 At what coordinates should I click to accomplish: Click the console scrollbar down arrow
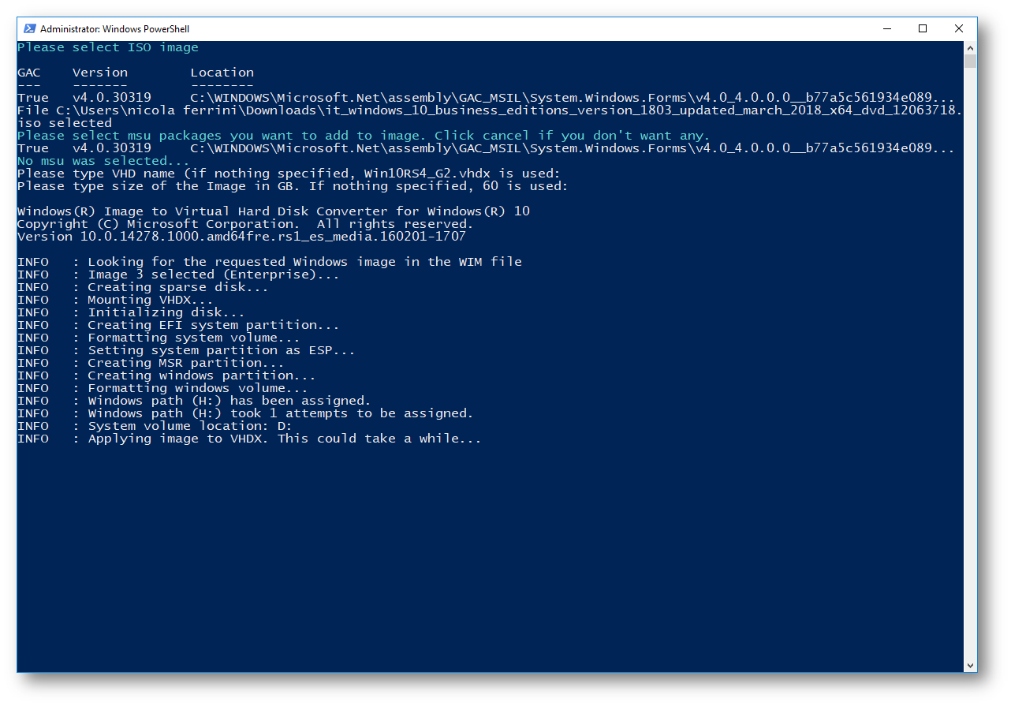tap(971, 666)
